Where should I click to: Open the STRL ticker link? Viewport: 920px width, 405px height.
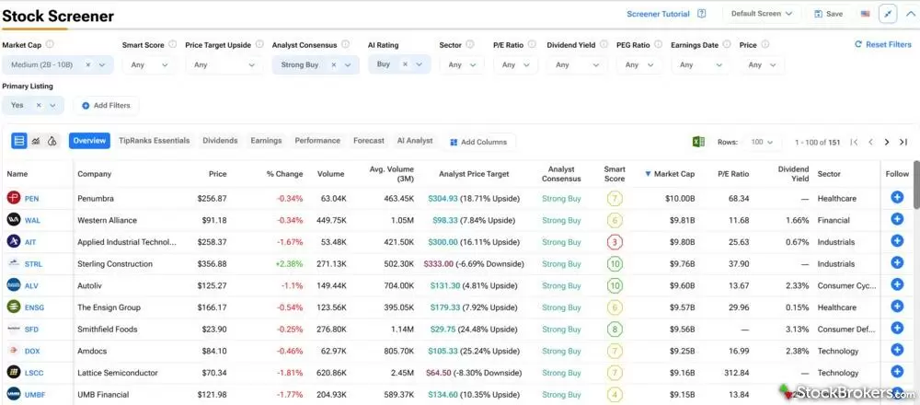coord(33,264)
